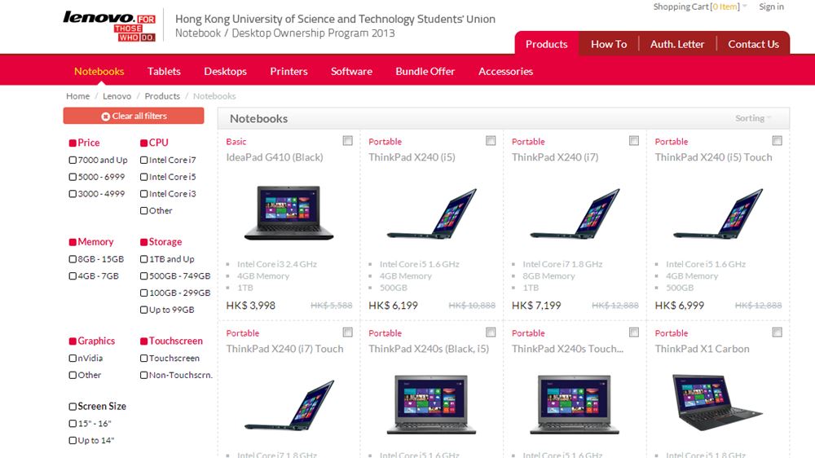Go to the How To menu
Image resolution: width=815 pixels, height=458 pixels.
coord(609,44)
